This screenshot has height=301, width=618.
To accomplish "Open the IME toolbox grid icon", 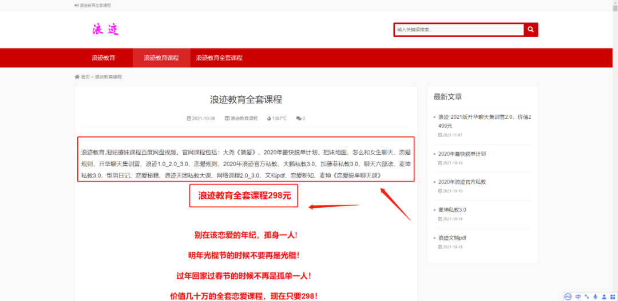I will [x=613, y=296].
